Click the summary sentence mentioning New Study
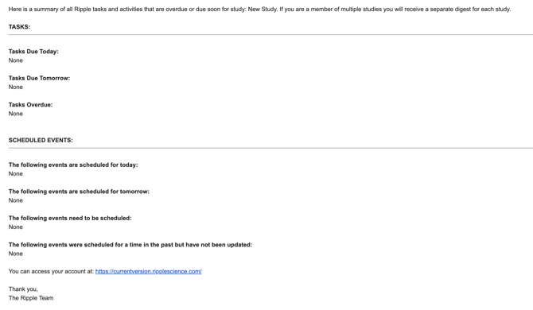 [x=259, y=10]
